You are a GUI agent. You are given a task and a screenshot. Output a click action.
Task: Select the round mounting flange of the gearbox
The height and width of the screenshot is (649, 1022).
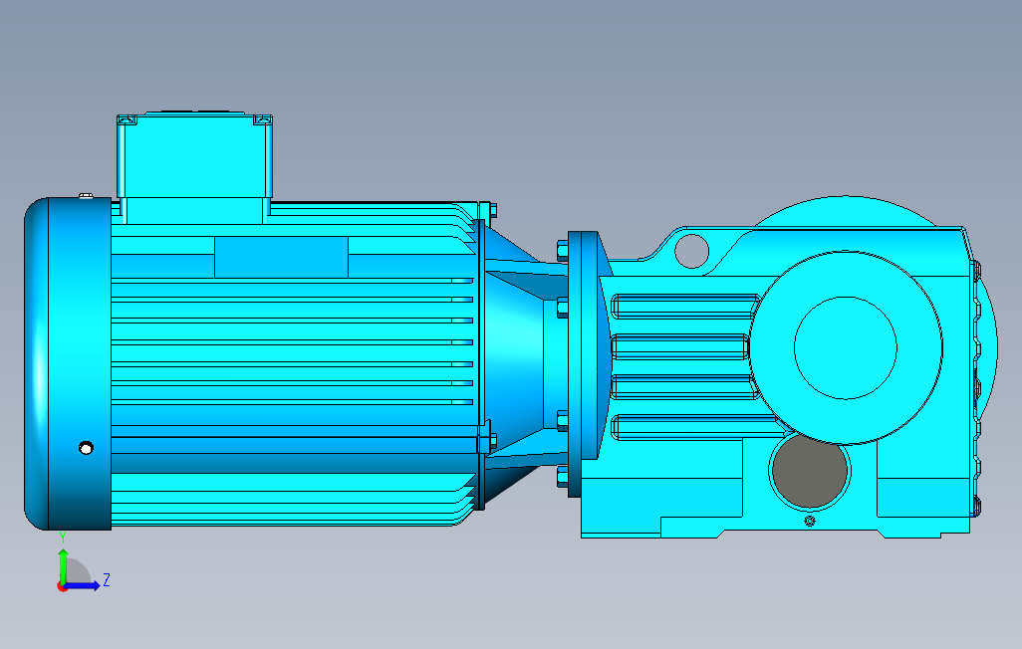click(584, 363)
